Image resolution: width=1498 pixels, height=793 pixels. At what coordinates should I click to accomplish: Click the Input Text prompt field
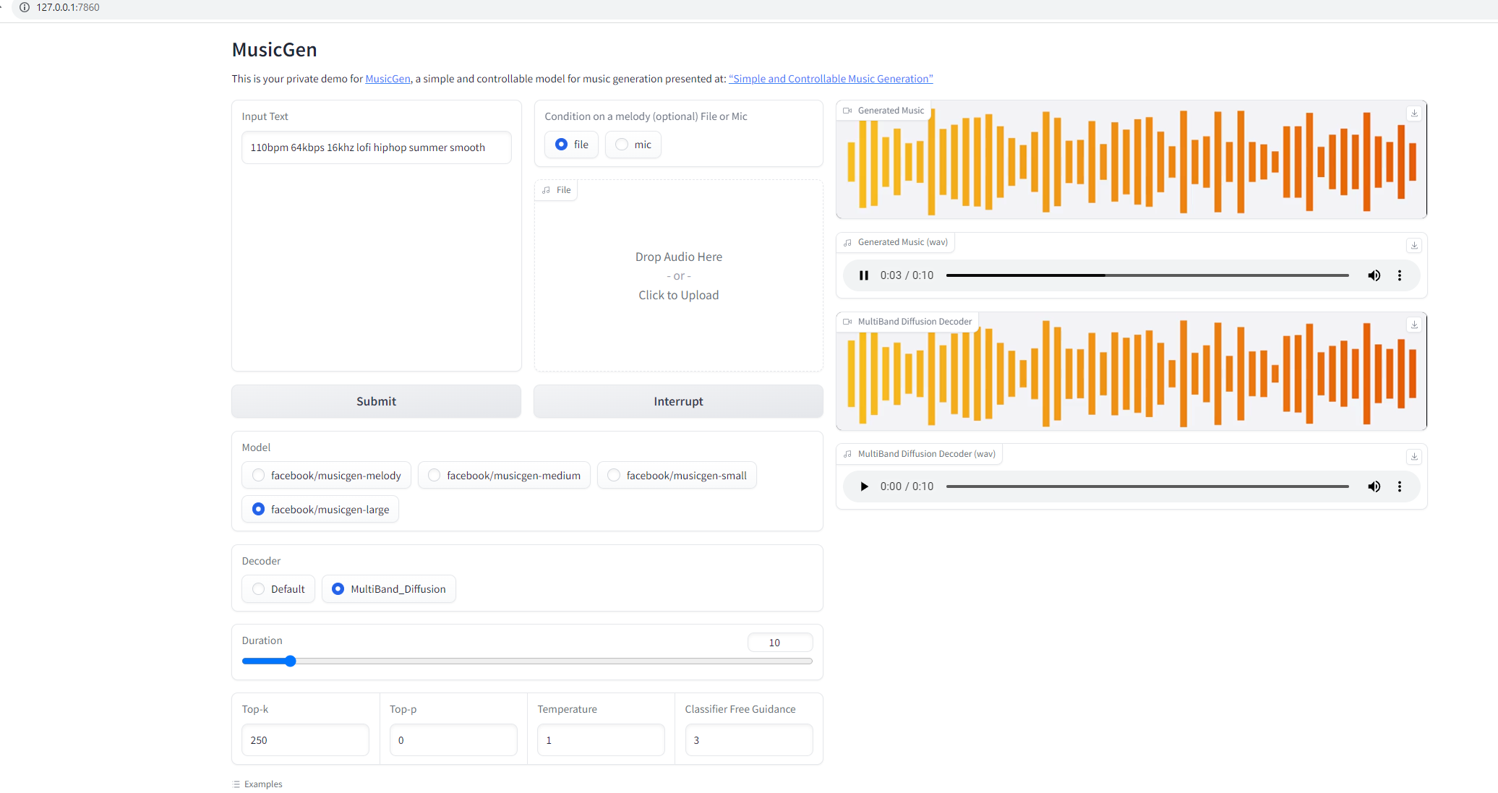coord(376,147)
